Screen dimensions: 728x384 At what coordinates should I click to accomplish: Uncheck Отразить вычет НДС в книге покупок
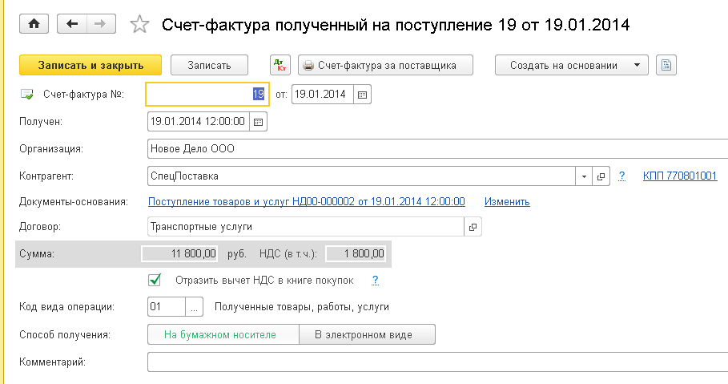(155, 280)
